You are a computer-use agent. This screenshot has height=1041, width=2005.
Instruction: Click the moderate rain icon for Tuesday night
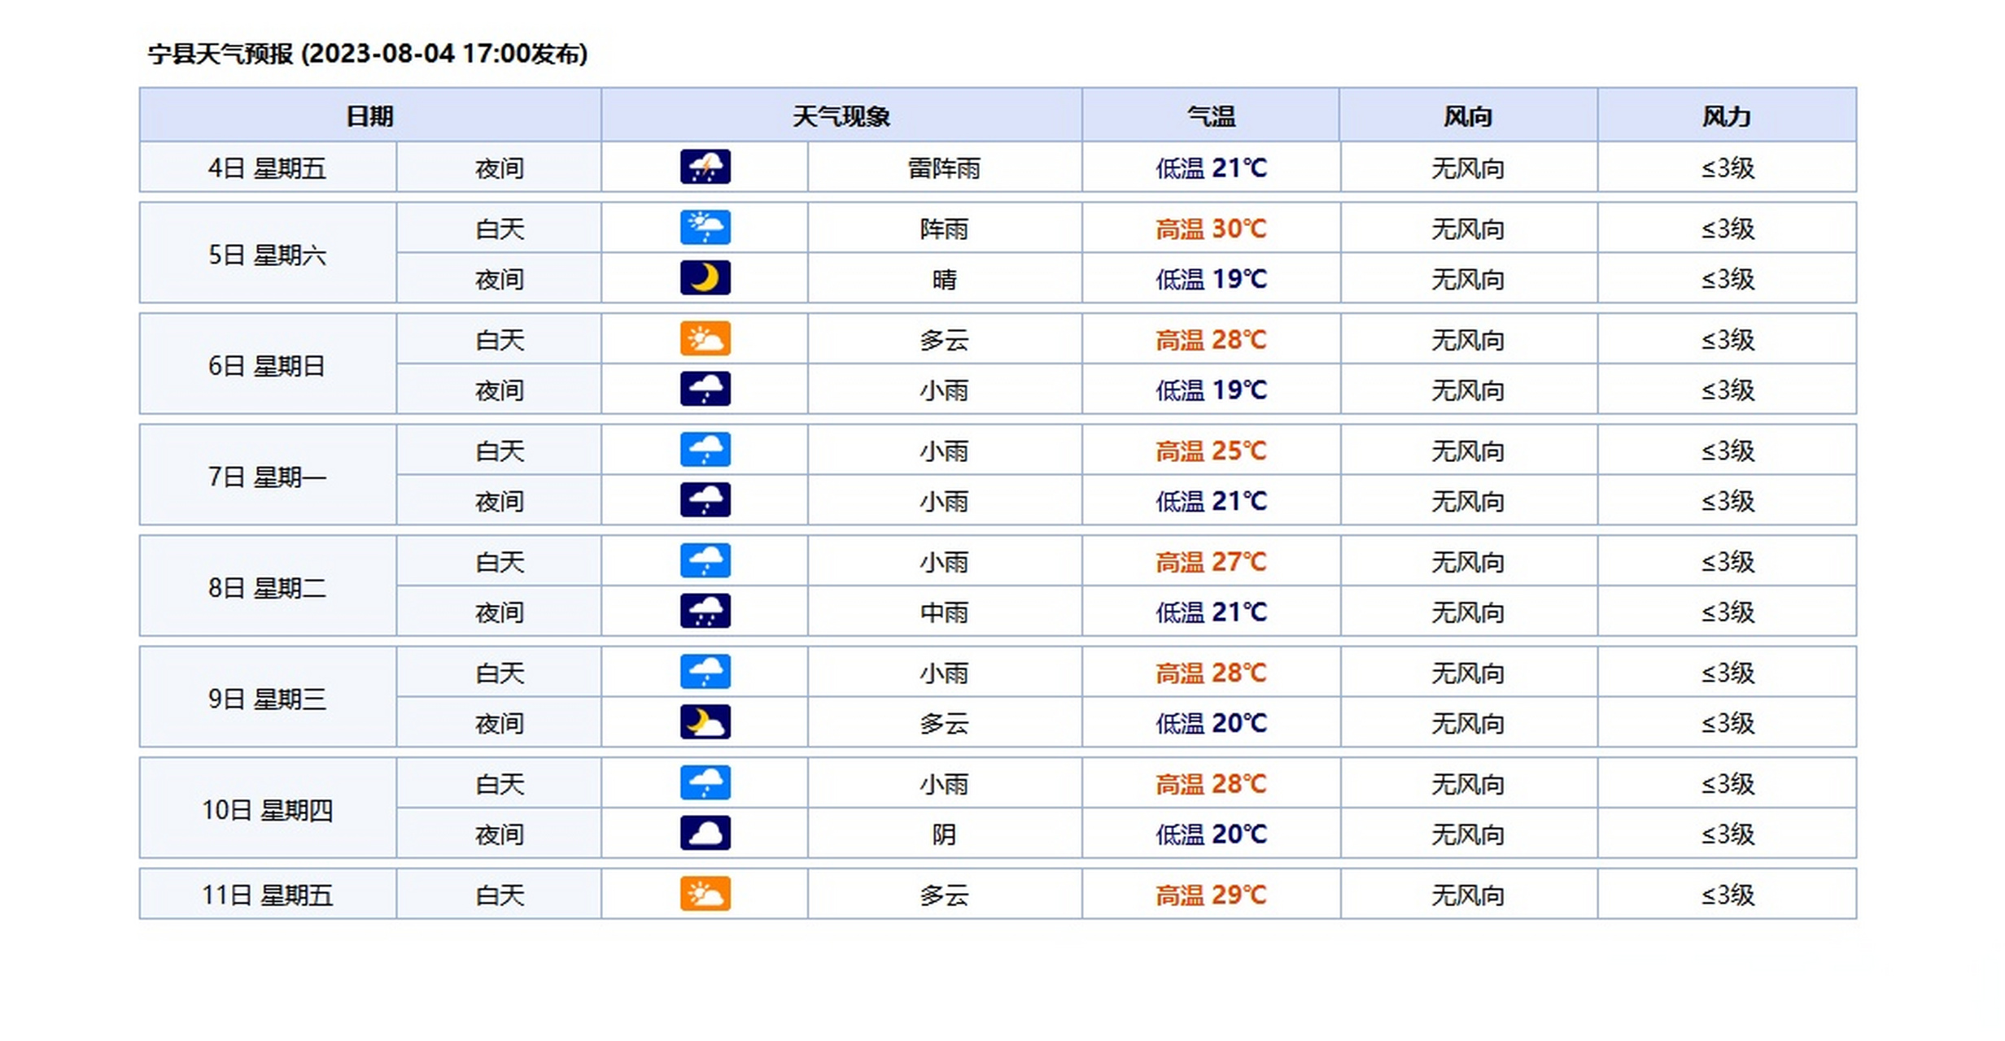[x=705, y=612]
